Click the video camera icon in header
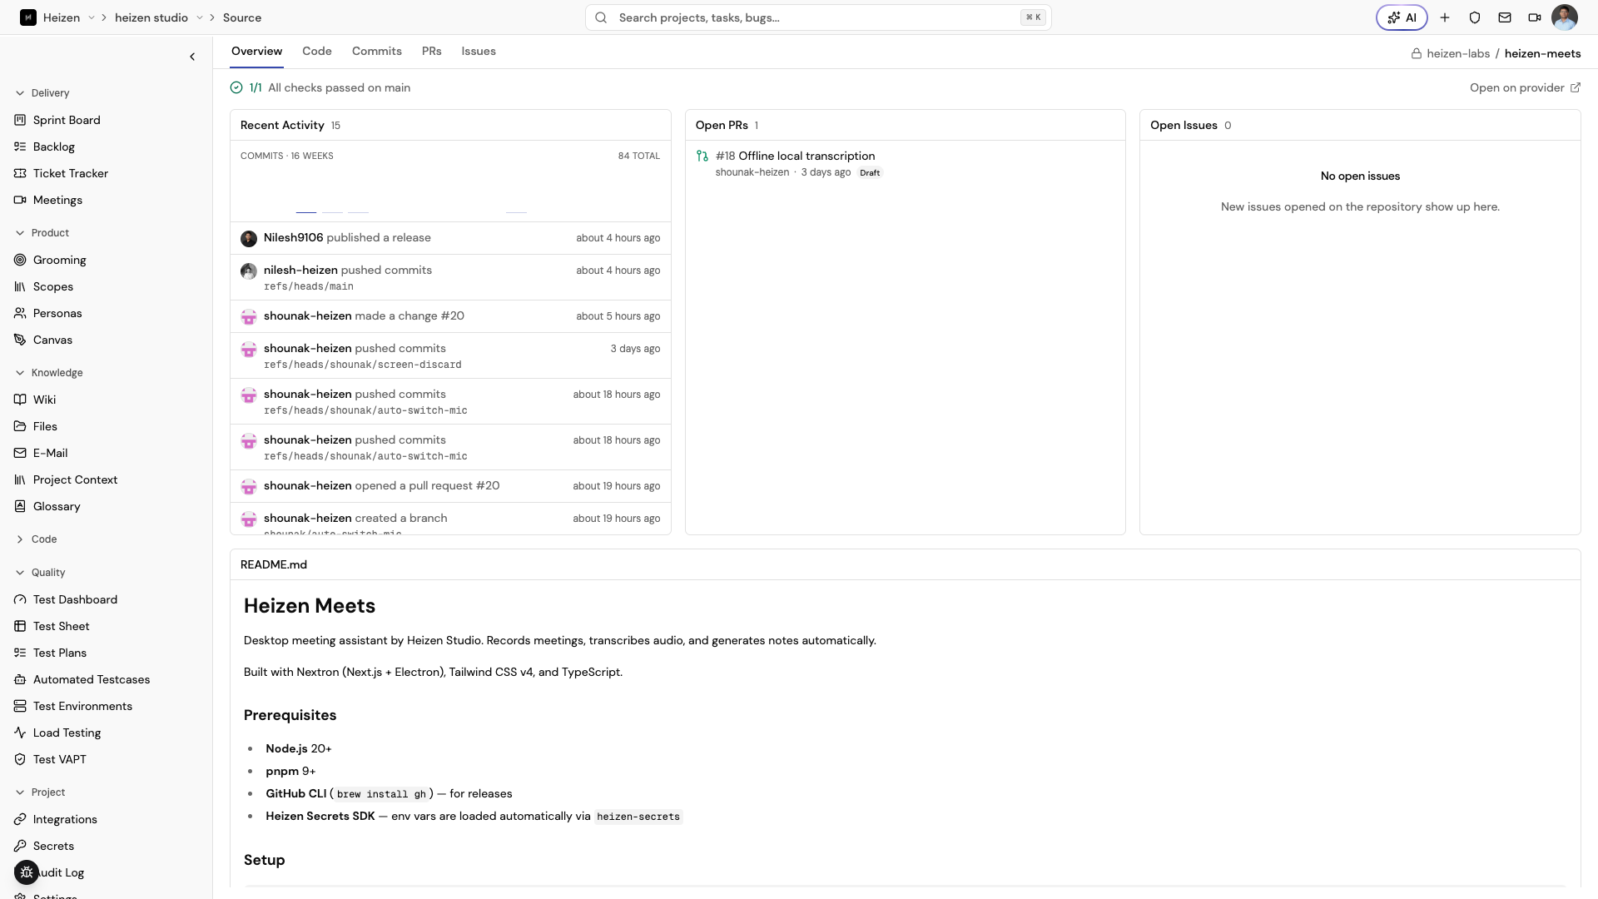The image size is (1598, 899). [1535, 17]
